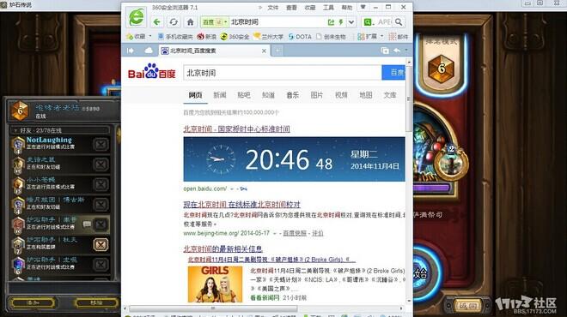Click the Baidu paw logo

(x=152, y=71)
